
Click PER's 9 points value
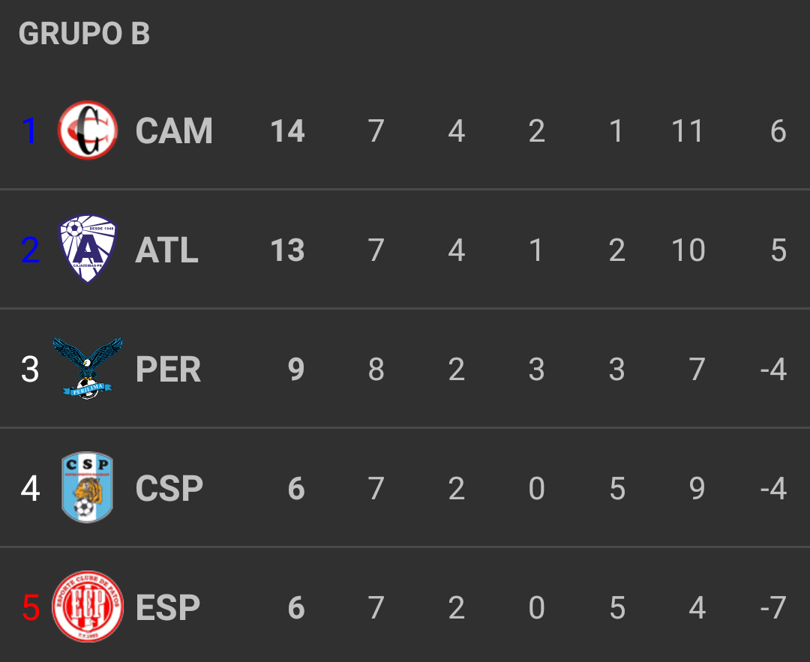(x=296, y=370)
